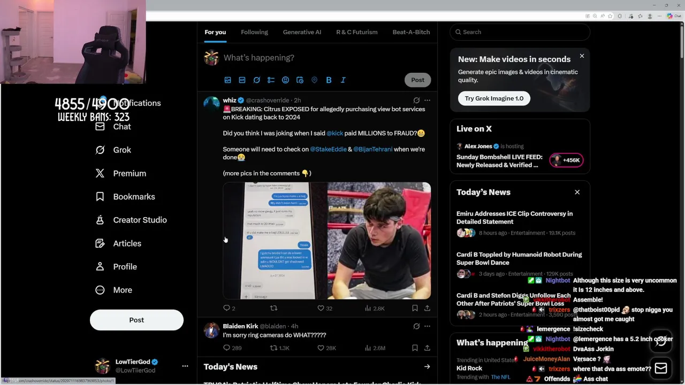
Task: Add a GIF to the post composer
Action: point(242,80)
